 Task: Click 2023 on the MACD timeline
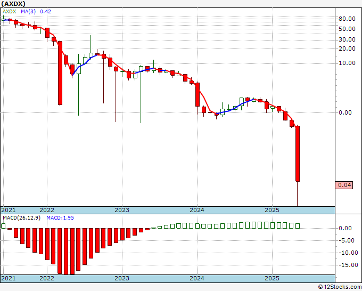122,278
